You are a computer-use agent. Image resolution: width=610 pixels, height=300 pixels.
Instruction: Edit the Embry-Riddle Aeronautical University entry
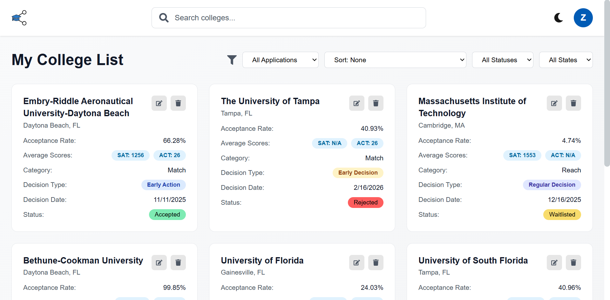point(159,103)
